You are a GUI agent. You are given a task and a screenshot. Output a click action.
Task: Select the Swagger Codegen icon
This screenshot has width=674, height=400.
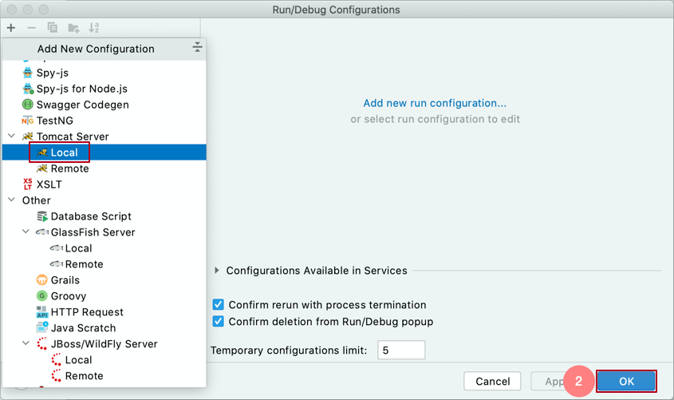click(x=27, y=104)
